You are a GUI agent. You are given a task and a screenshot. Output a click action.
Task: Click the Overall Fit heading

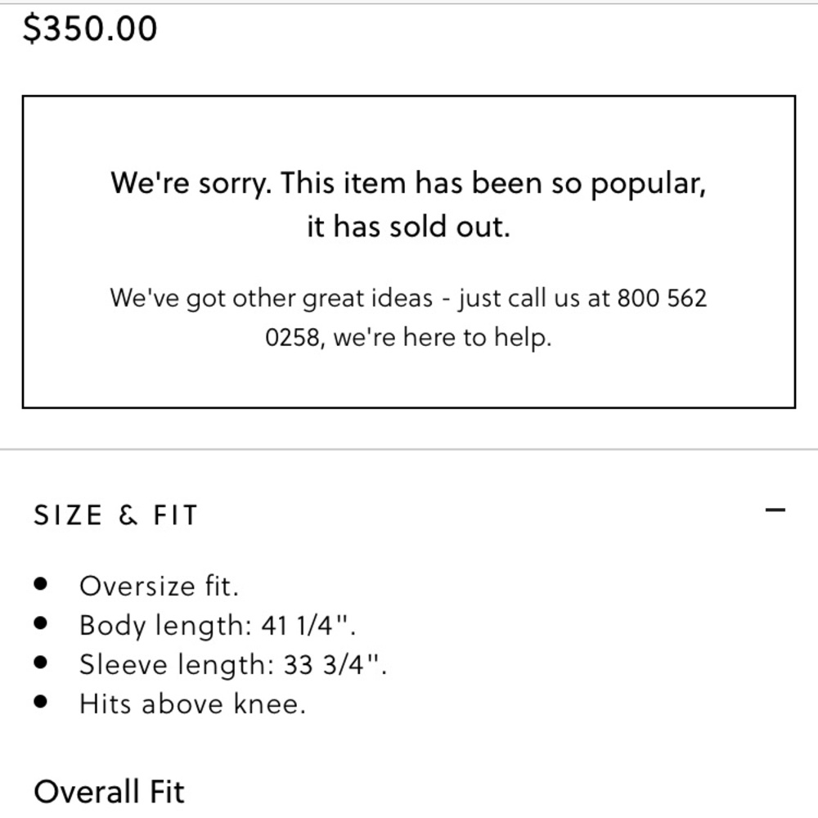(109, 791)
